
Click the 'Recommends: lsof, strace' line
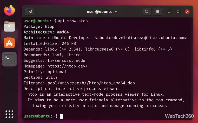(52, 55)
